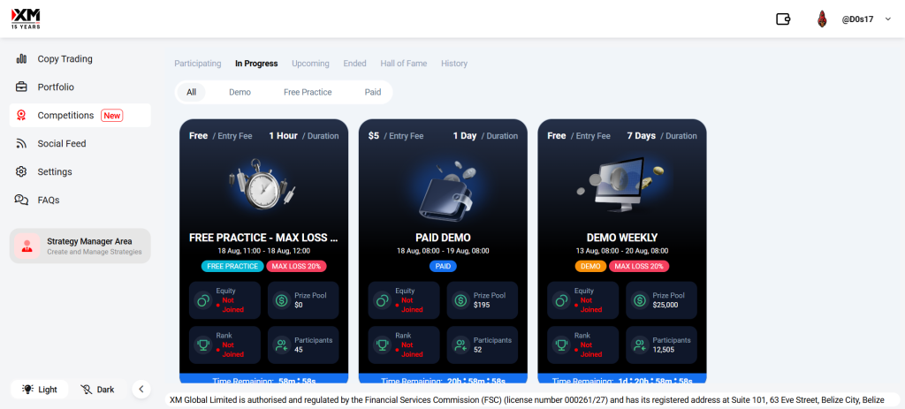Screen dimensions: 905x409
Task: Filter competitions by Demo
Action: [240, 92]
